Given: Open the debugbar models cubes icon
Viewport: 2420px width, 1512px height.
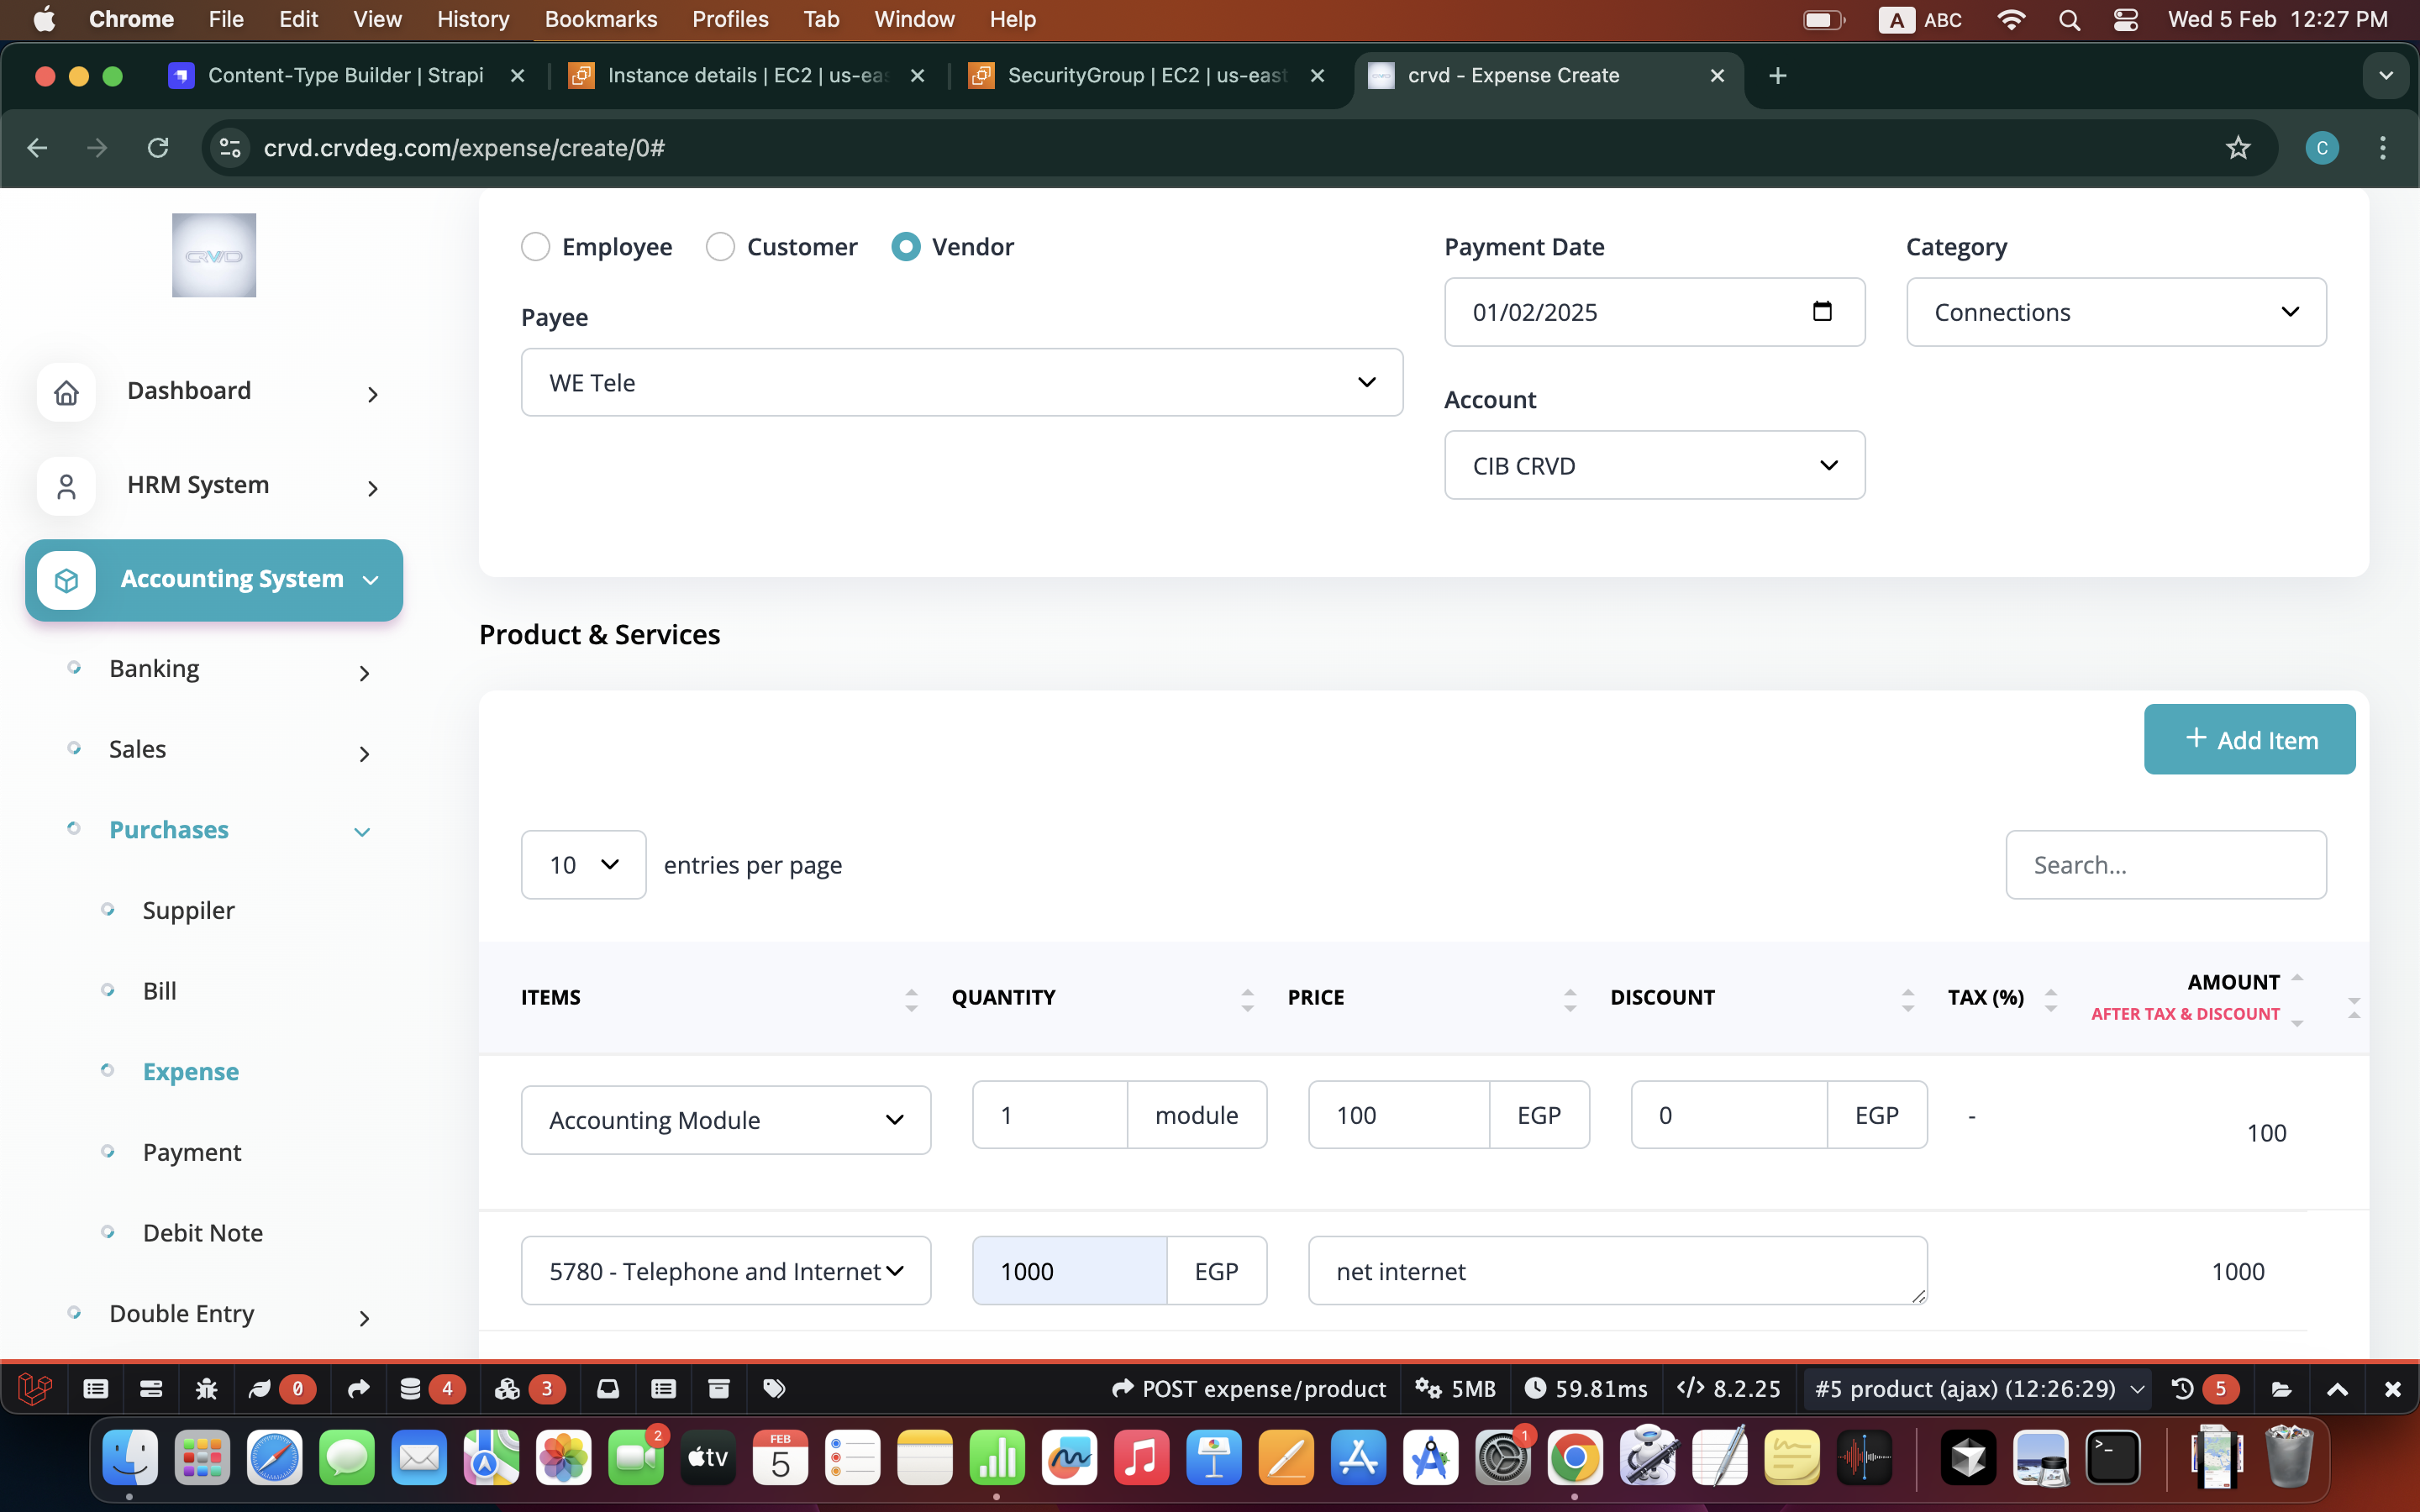Looking at the screenshot, I should coord(508,1388).
